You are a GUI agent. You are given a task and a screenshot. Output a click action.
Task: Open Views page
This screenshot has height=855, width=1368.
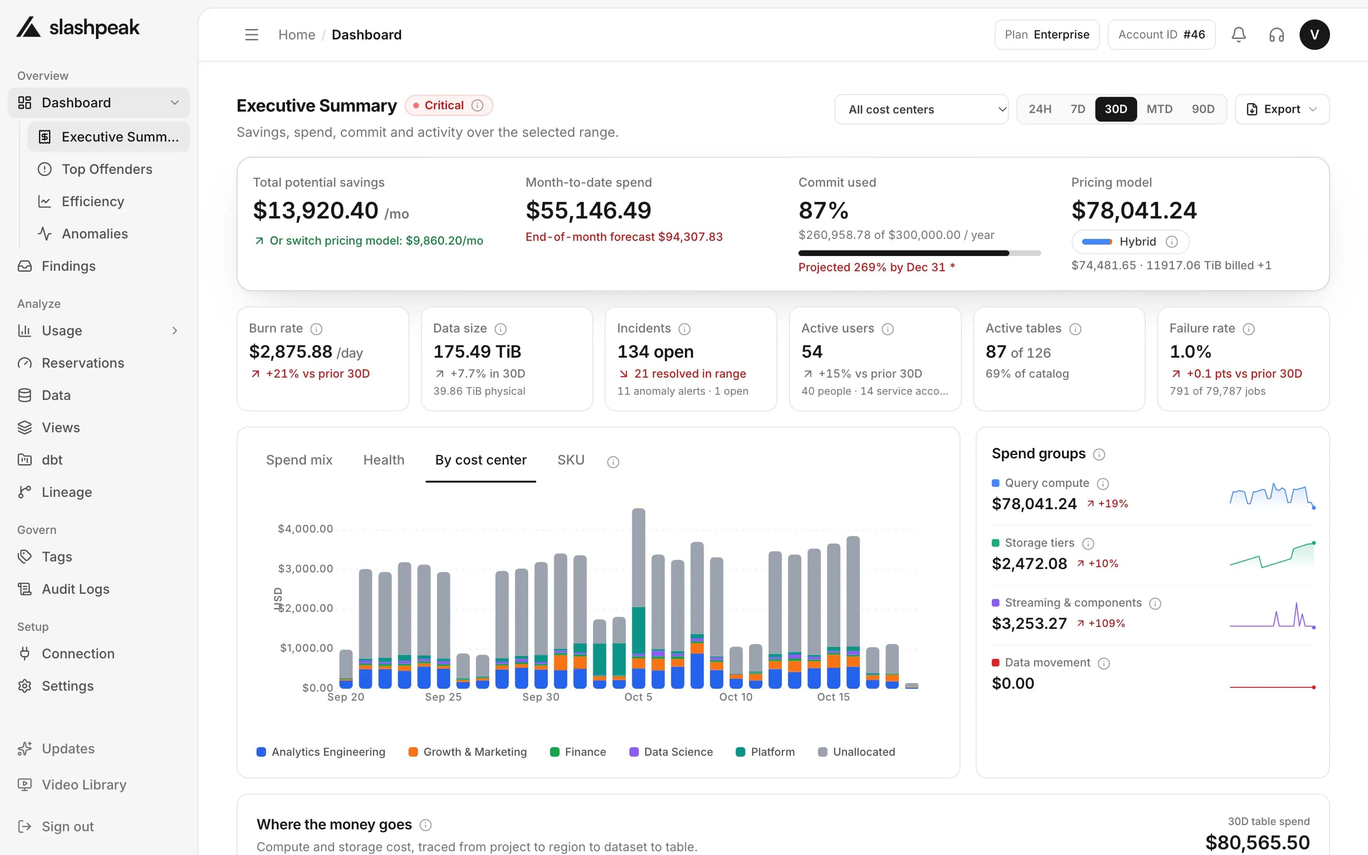tap(99, 427)
